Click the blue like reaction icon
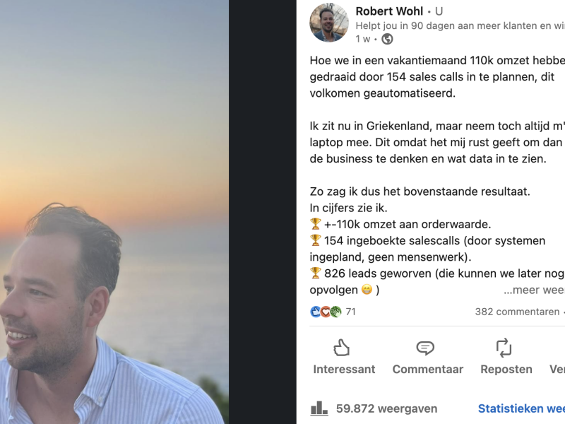The image size is (565, 424). 315,312
